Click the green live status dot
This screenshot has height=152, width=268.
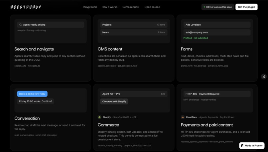204,7
